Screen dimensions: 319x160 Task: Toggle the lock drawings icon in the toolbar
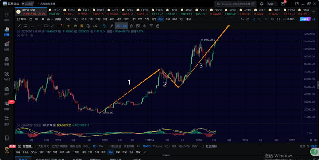coord(132,26)
